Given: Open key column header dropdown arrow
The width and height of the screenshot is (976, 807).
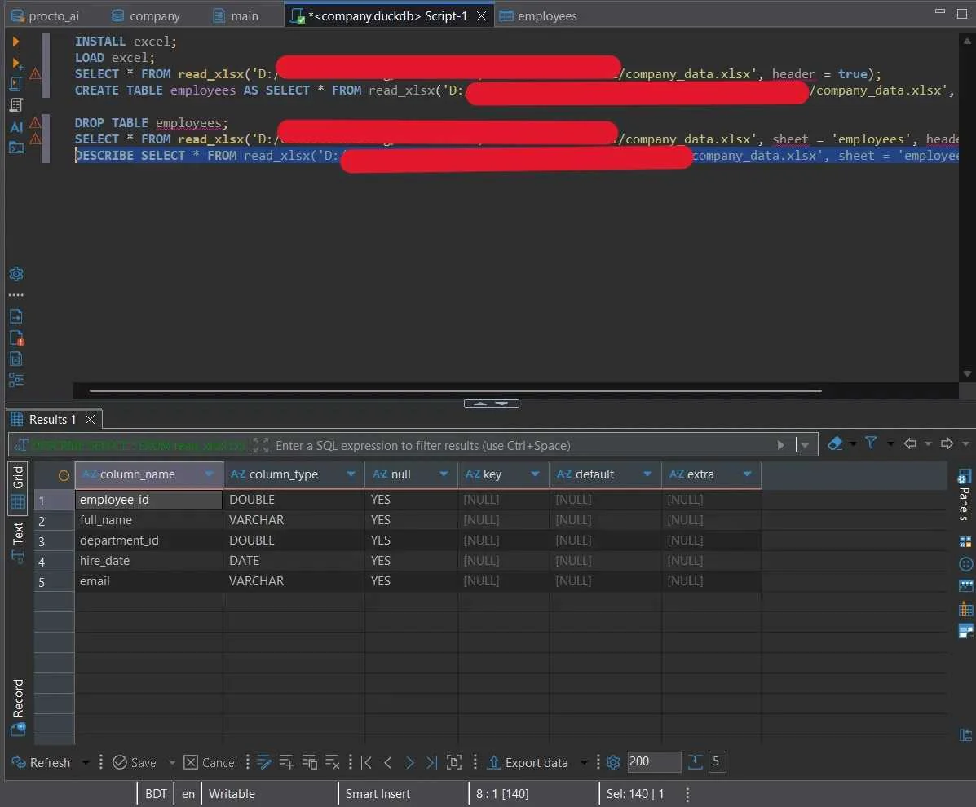Looking at the screenshot, I should point(536,474).
